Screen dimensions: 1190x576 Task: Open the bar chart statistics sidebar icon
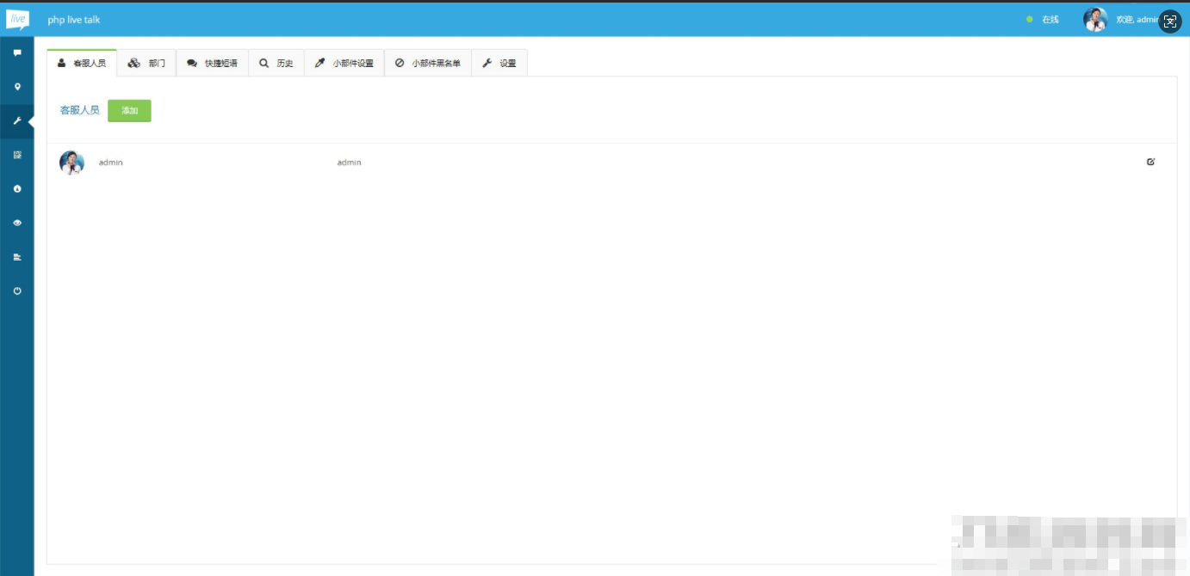click(17, 256)
